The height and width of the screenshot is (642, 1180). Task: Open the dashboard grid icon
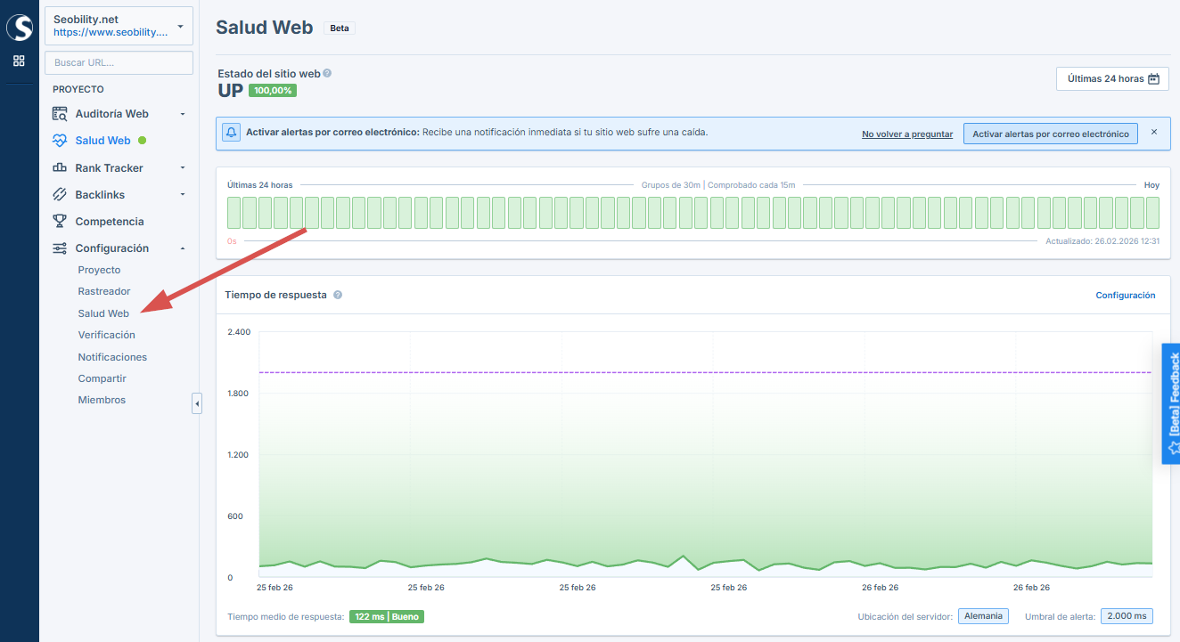point(19,61)
